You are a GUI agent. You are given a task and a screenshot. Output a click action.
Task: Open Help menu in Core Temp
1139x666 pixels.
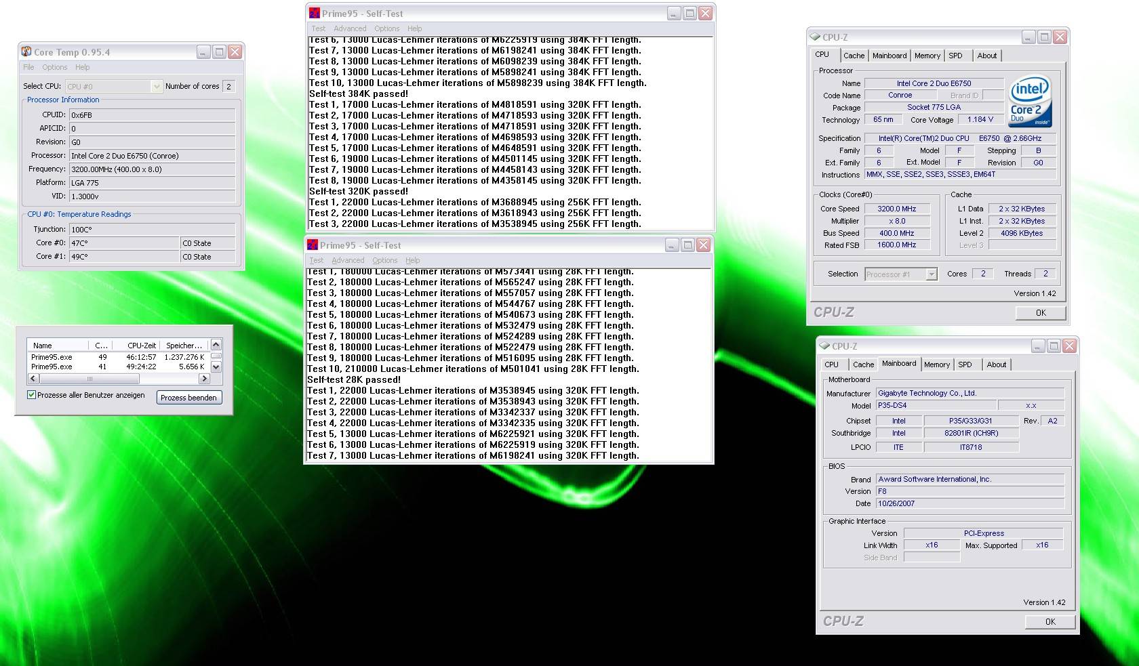82,67
